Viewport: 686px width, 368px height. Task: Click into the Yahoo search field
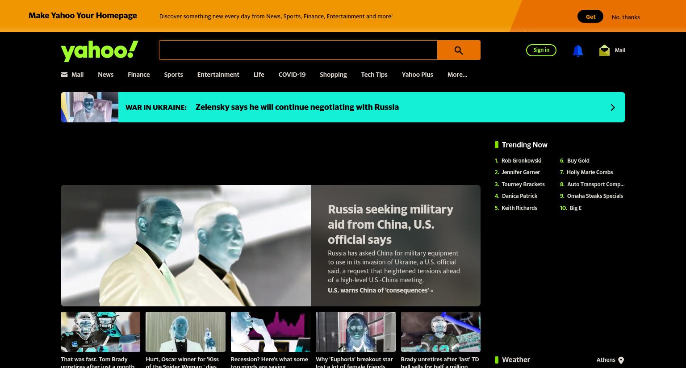pyautogui.click(x=298, y=50)
